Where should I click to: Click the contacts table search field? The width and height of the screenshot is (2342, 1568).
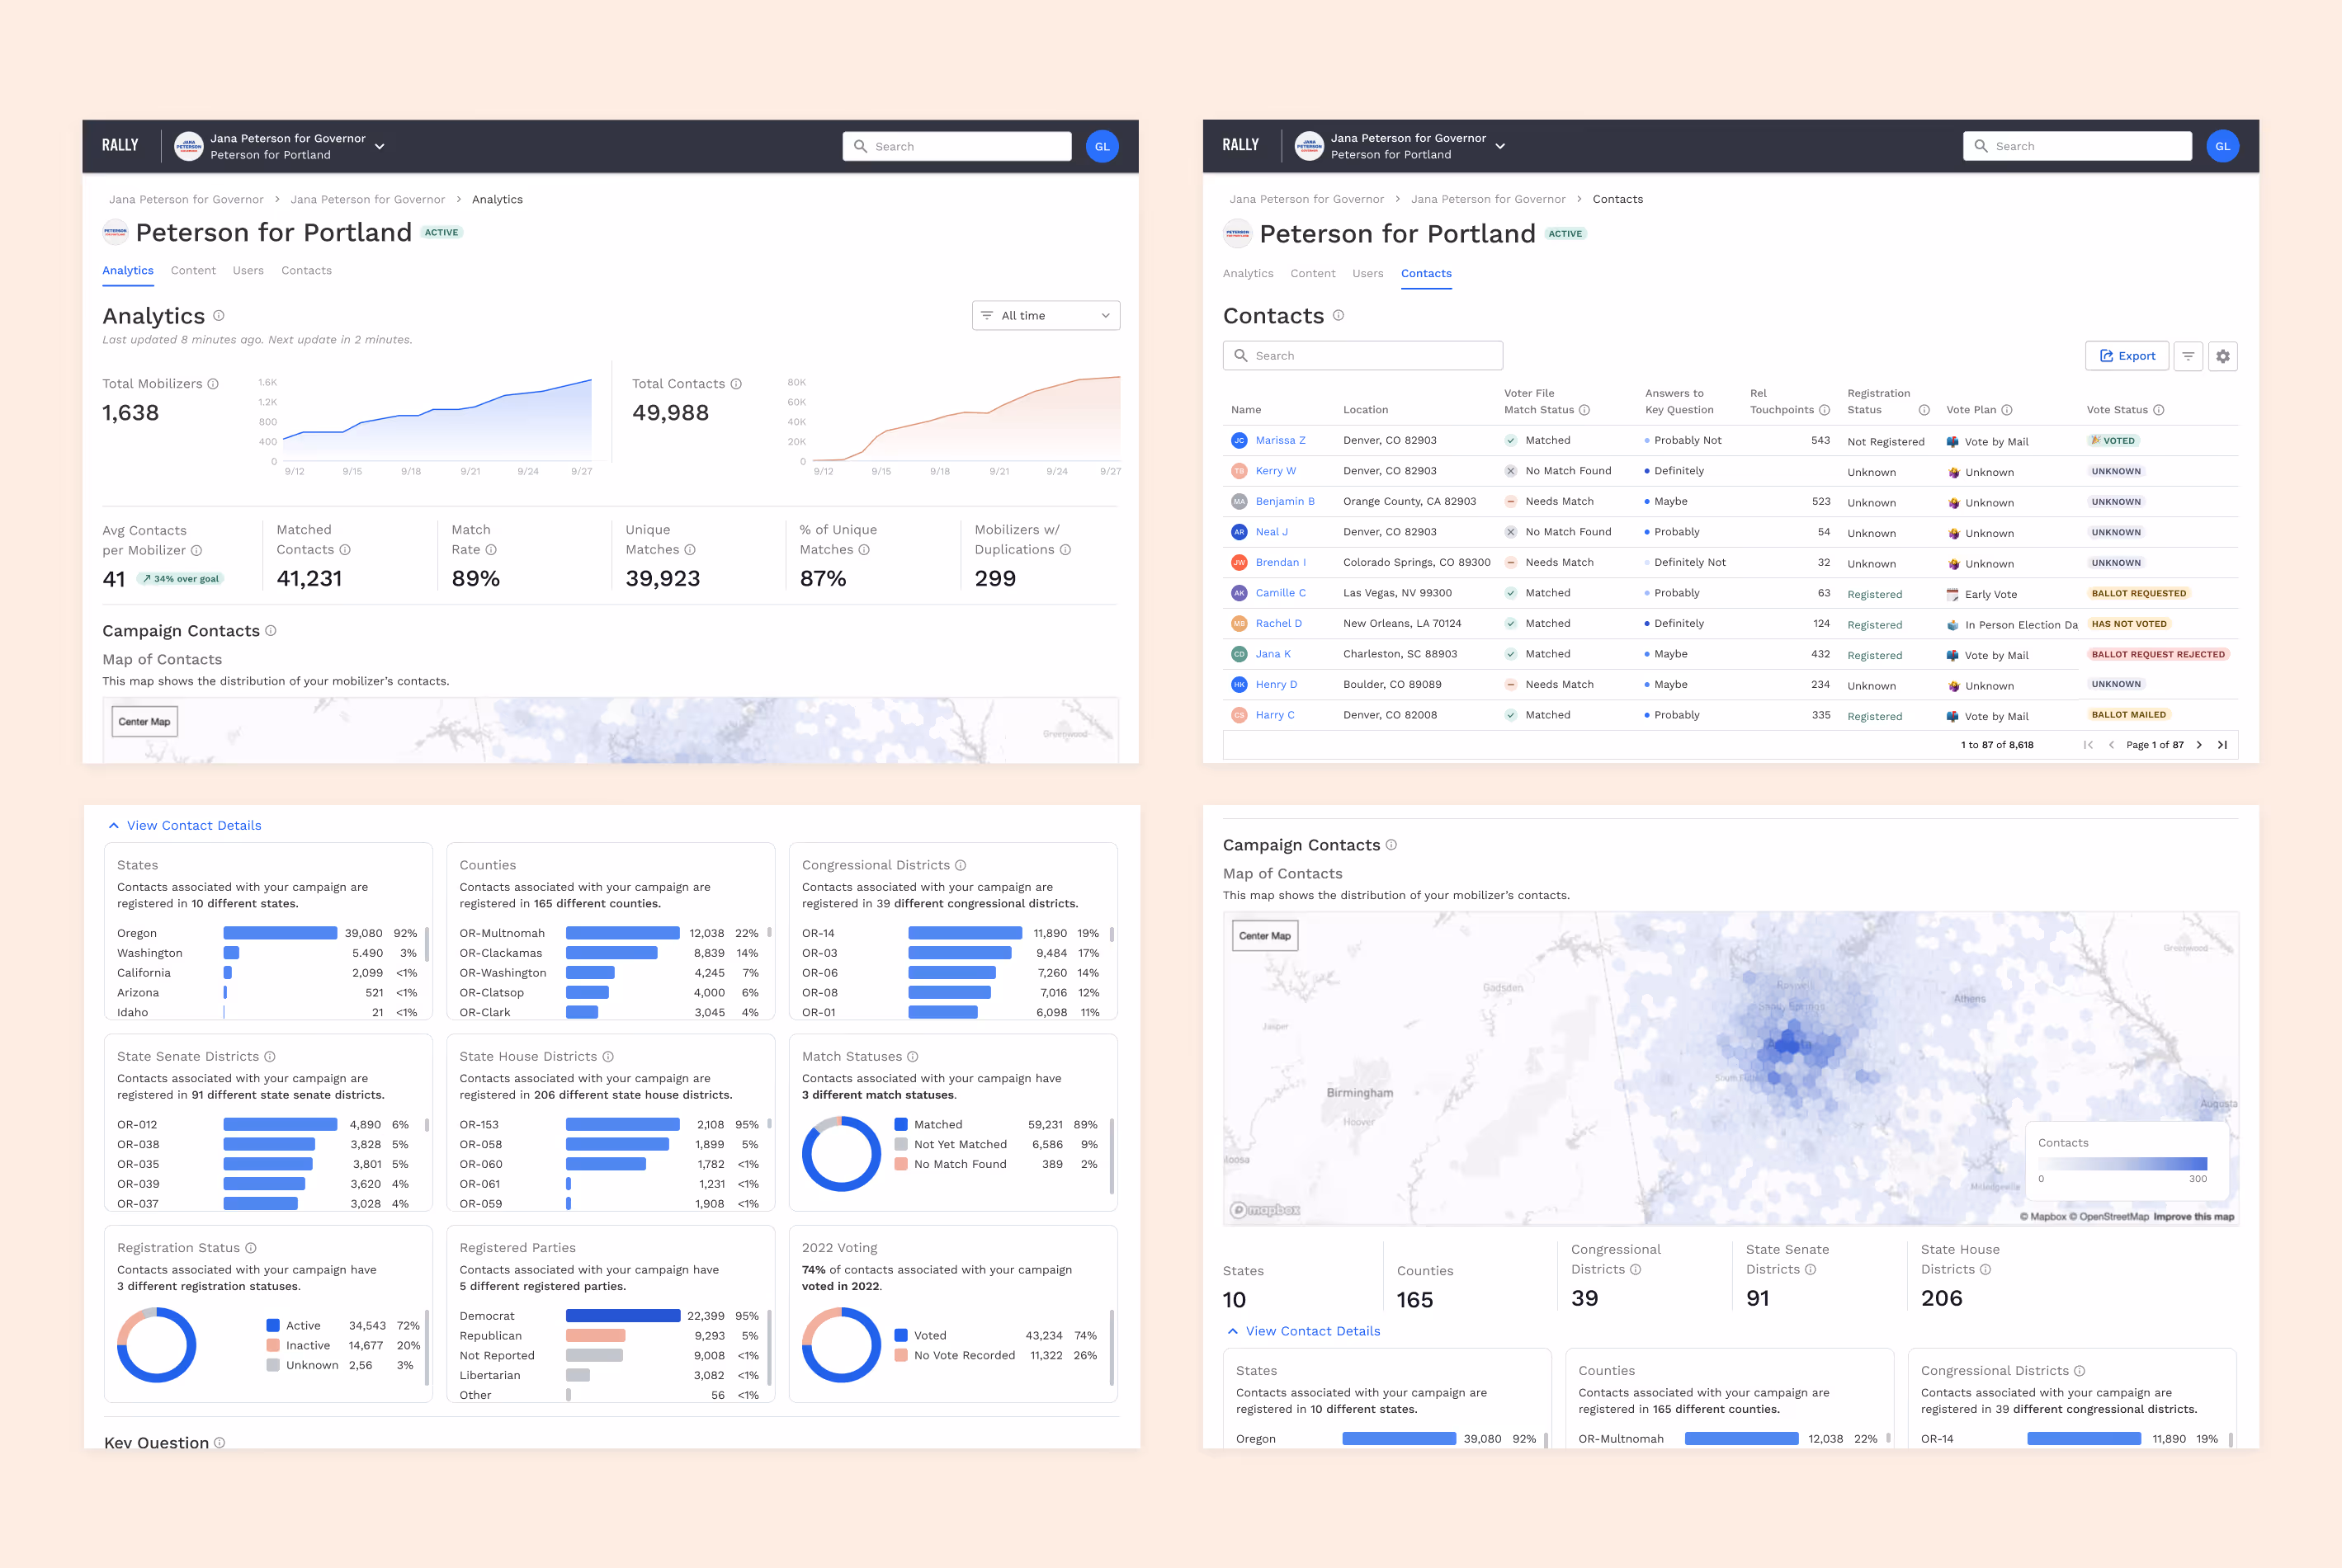(x=1362, y=356)
